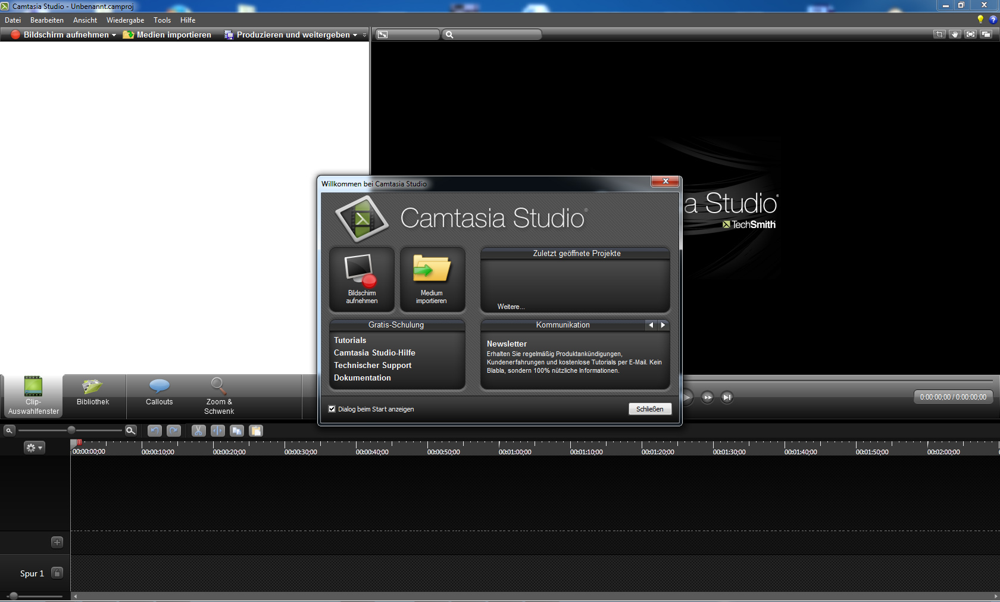Open the Produzieren und weitergeben dropdown arrow

(x=355, y=35)
